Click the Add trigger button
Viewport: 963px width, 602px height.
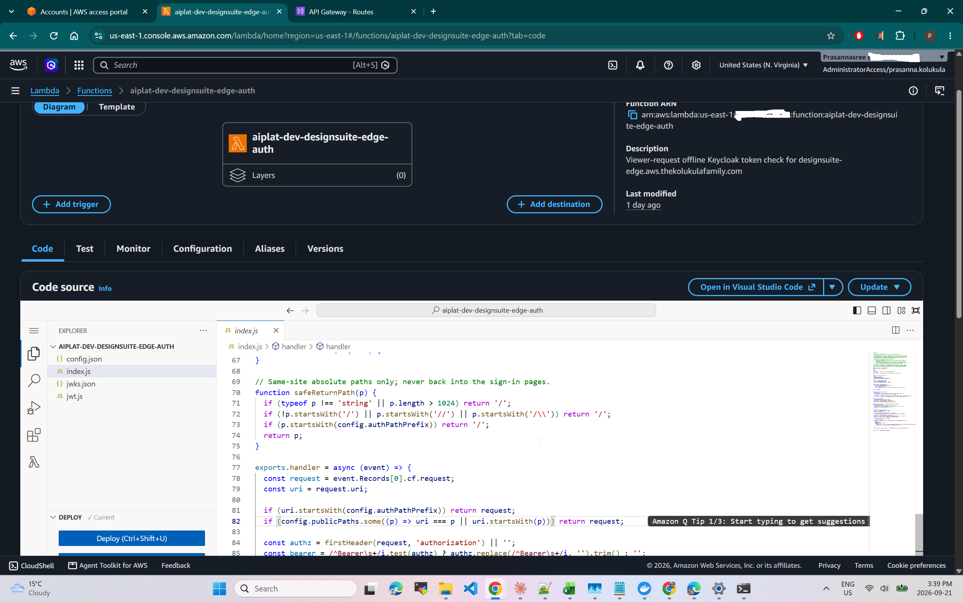(x=71, y=204)
